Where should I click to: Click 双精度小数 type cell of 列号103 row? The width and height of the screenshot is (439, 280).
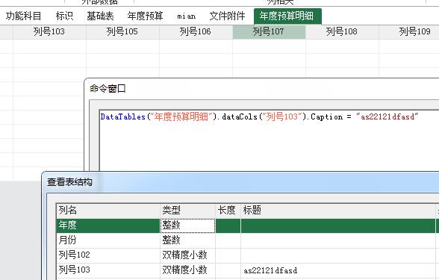coord(187,270)
